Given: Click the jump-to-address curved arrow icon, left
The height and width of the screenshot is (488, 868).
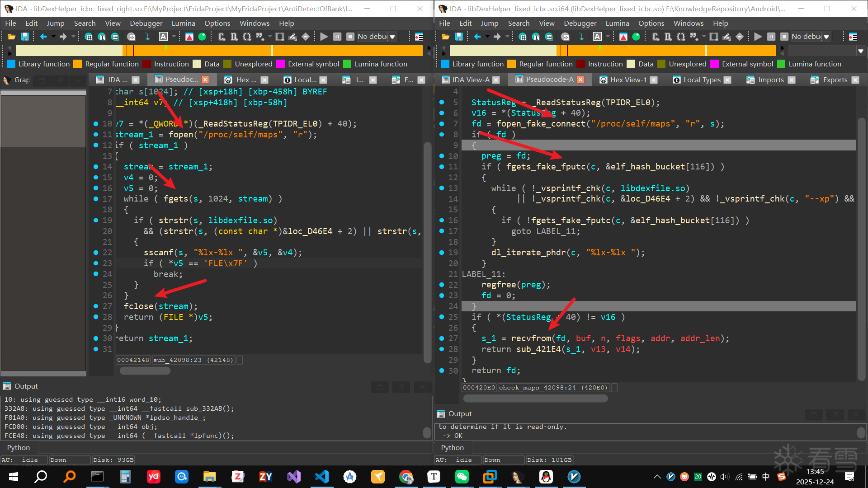Looking at the screenshot, I should click(146, 37).
